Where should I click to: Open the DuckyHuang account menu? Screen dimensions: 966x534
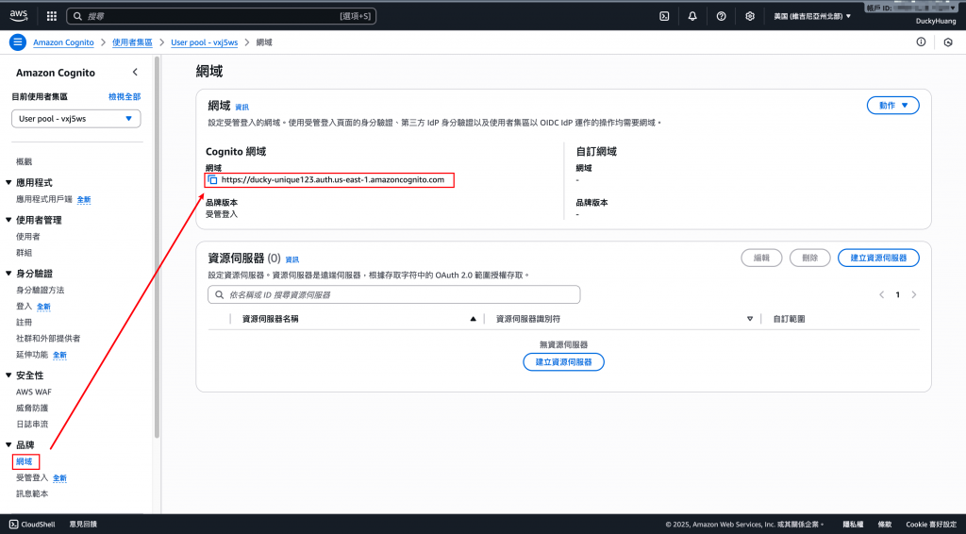(936, 21)
